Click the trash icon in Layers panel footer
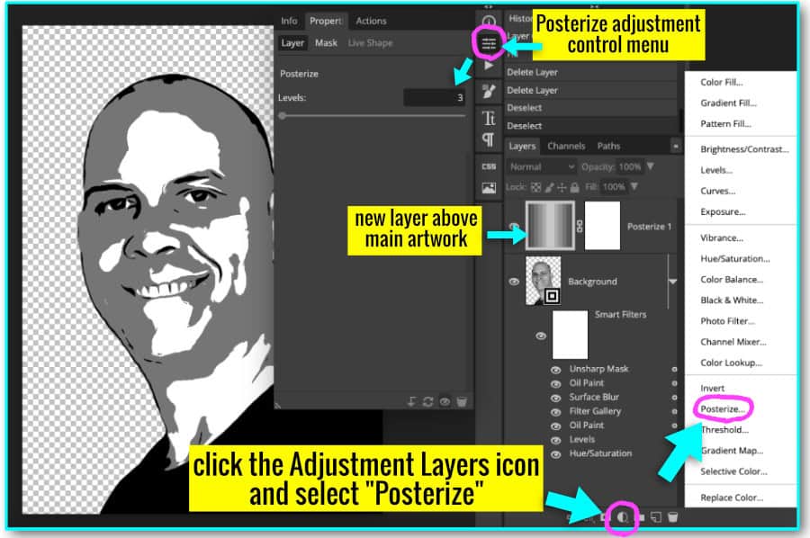 click(672, 516)
